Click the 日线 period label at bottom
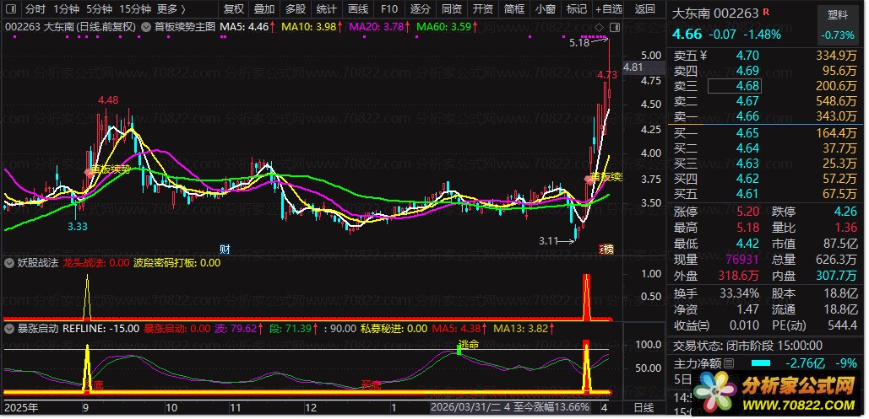This screenshot has height=419, width=869. [x=644, y=407]
